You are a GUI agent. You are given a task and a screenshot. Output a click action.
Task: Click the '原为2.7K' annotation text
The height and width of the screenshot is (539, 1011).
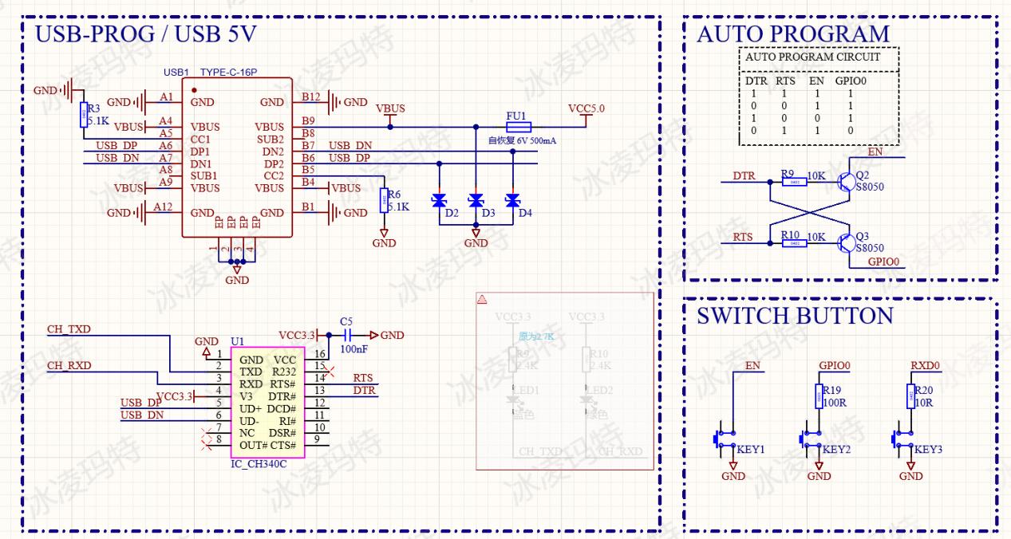[x=535, y=336]
